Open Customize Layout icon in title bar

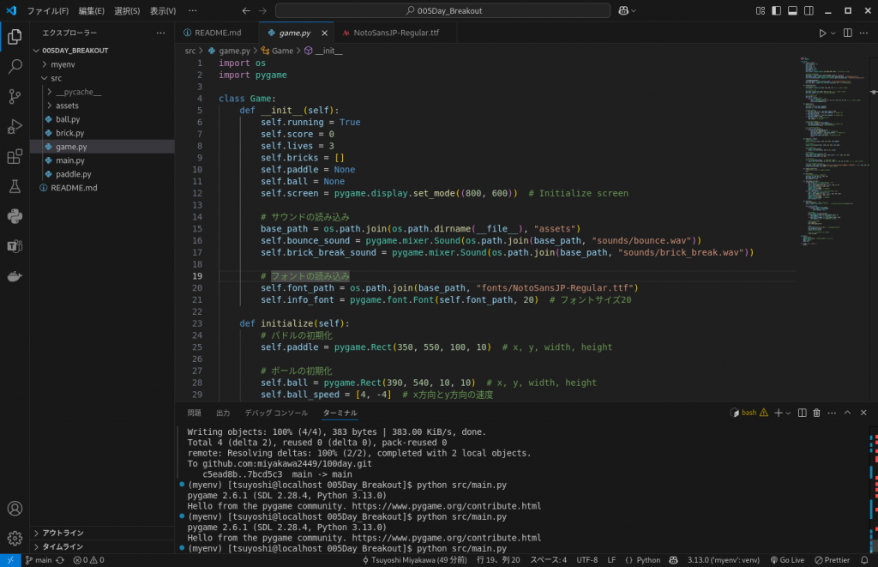[761, 10]
